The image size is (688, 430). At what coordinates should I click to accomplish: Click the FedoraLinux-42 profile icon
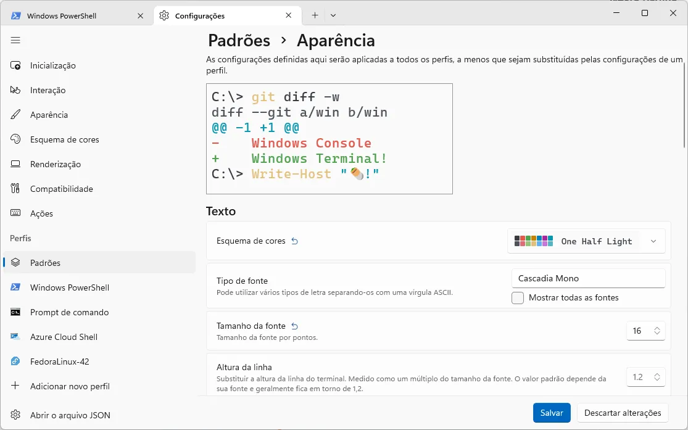[15, 362]
